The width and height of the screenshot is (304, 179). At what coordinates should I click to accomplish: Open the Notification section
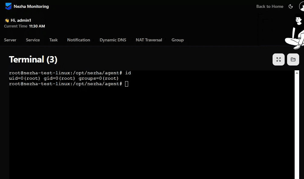pyautogui.click(x=79, y=40)
